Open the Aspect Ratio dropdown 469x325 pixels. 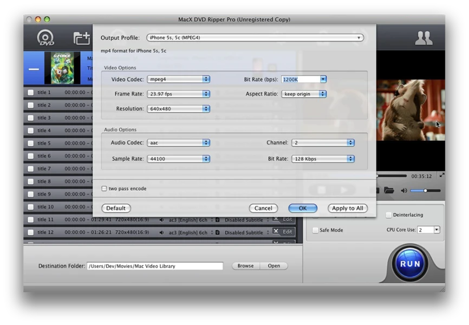pos(304,94)
